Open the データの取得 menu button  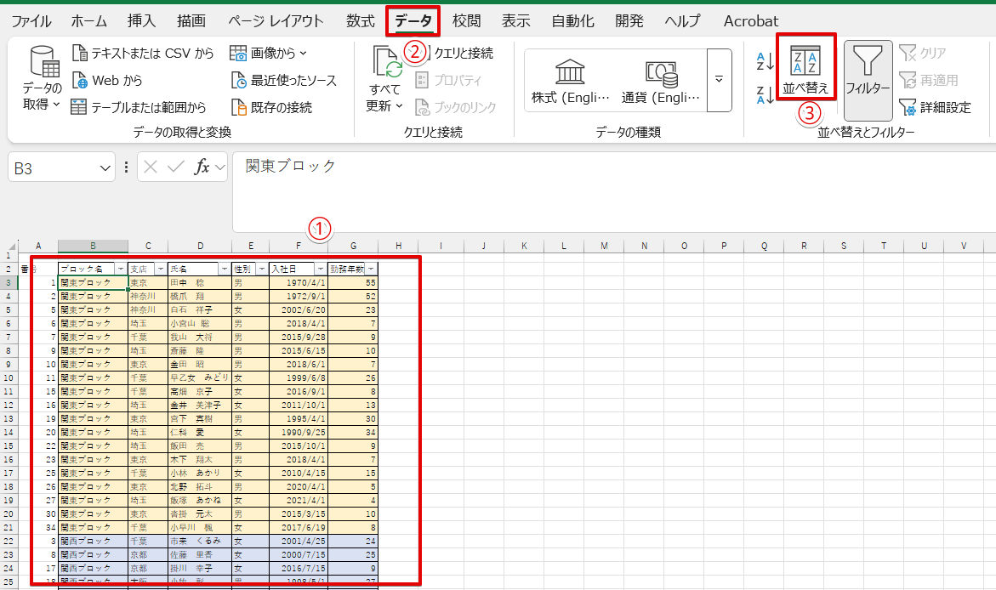pyautogui.click(x=43, y=78)
